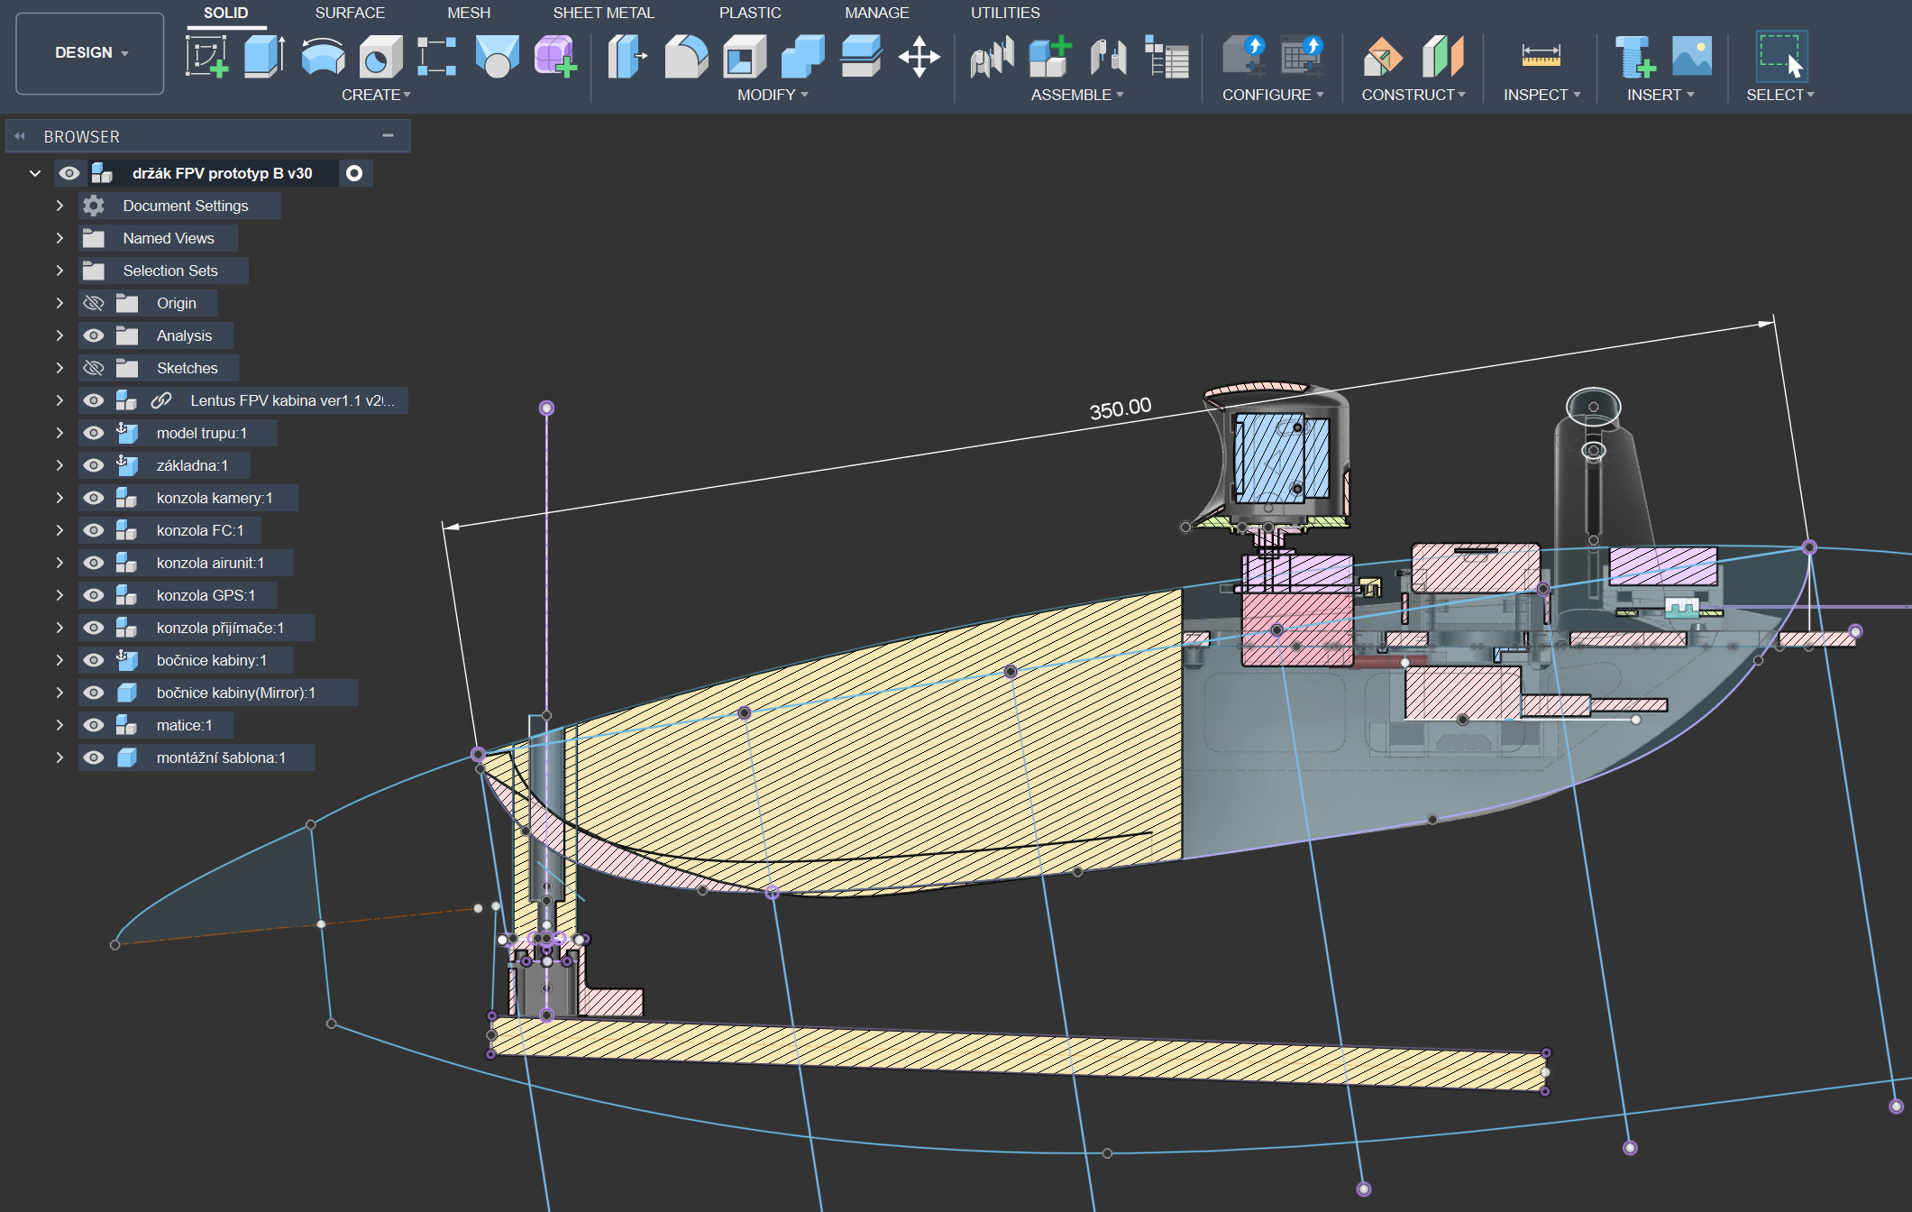This screenshot has width=1912, height=1212.
Task: Click the Extrude tool icon
Action: pyautogui.click(x=263, y=56)
